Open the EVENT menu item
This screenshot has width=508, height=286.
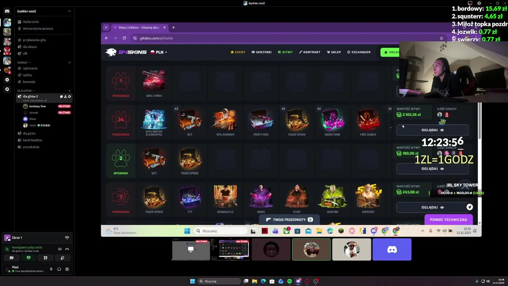[x=238, y=52]
